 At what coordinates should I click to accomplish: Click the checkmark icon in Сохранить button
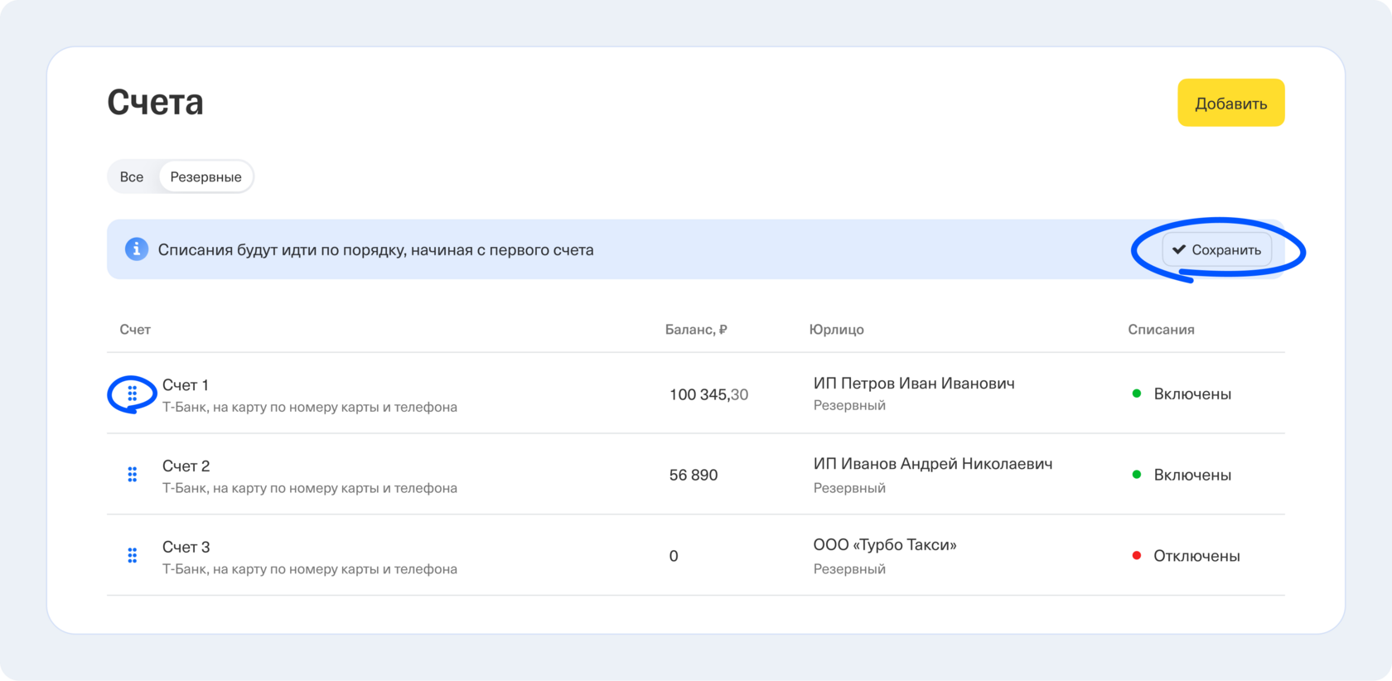pyautogui.click(x=1179, y=249)
